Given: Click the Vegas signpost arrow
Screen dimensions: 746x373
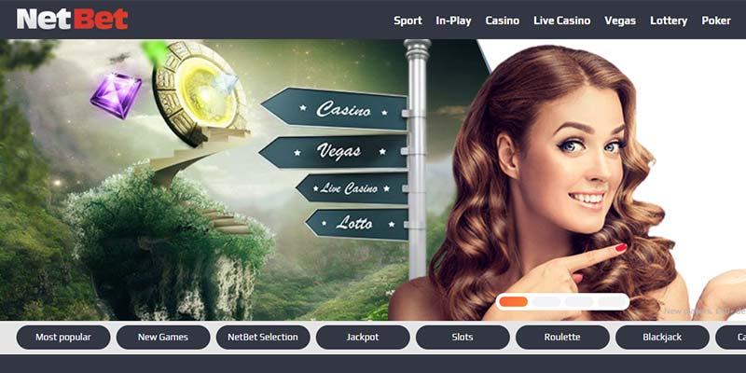Looking at the screenshot, I should click(334, 152).
